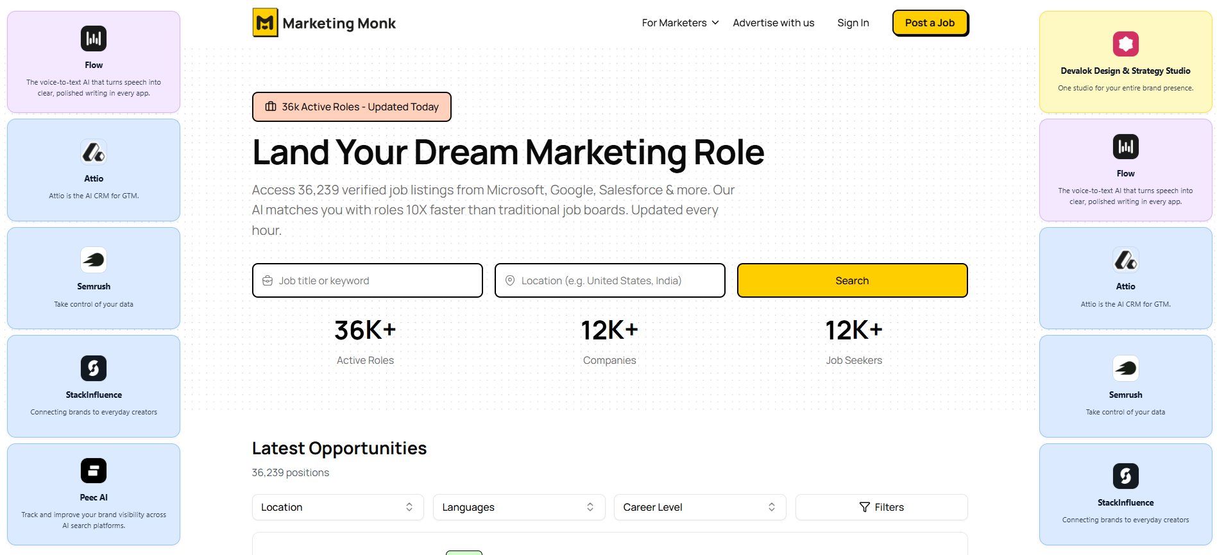
Task: Open the Semrush icon in right sidebar
Action: coord(1125,368)
